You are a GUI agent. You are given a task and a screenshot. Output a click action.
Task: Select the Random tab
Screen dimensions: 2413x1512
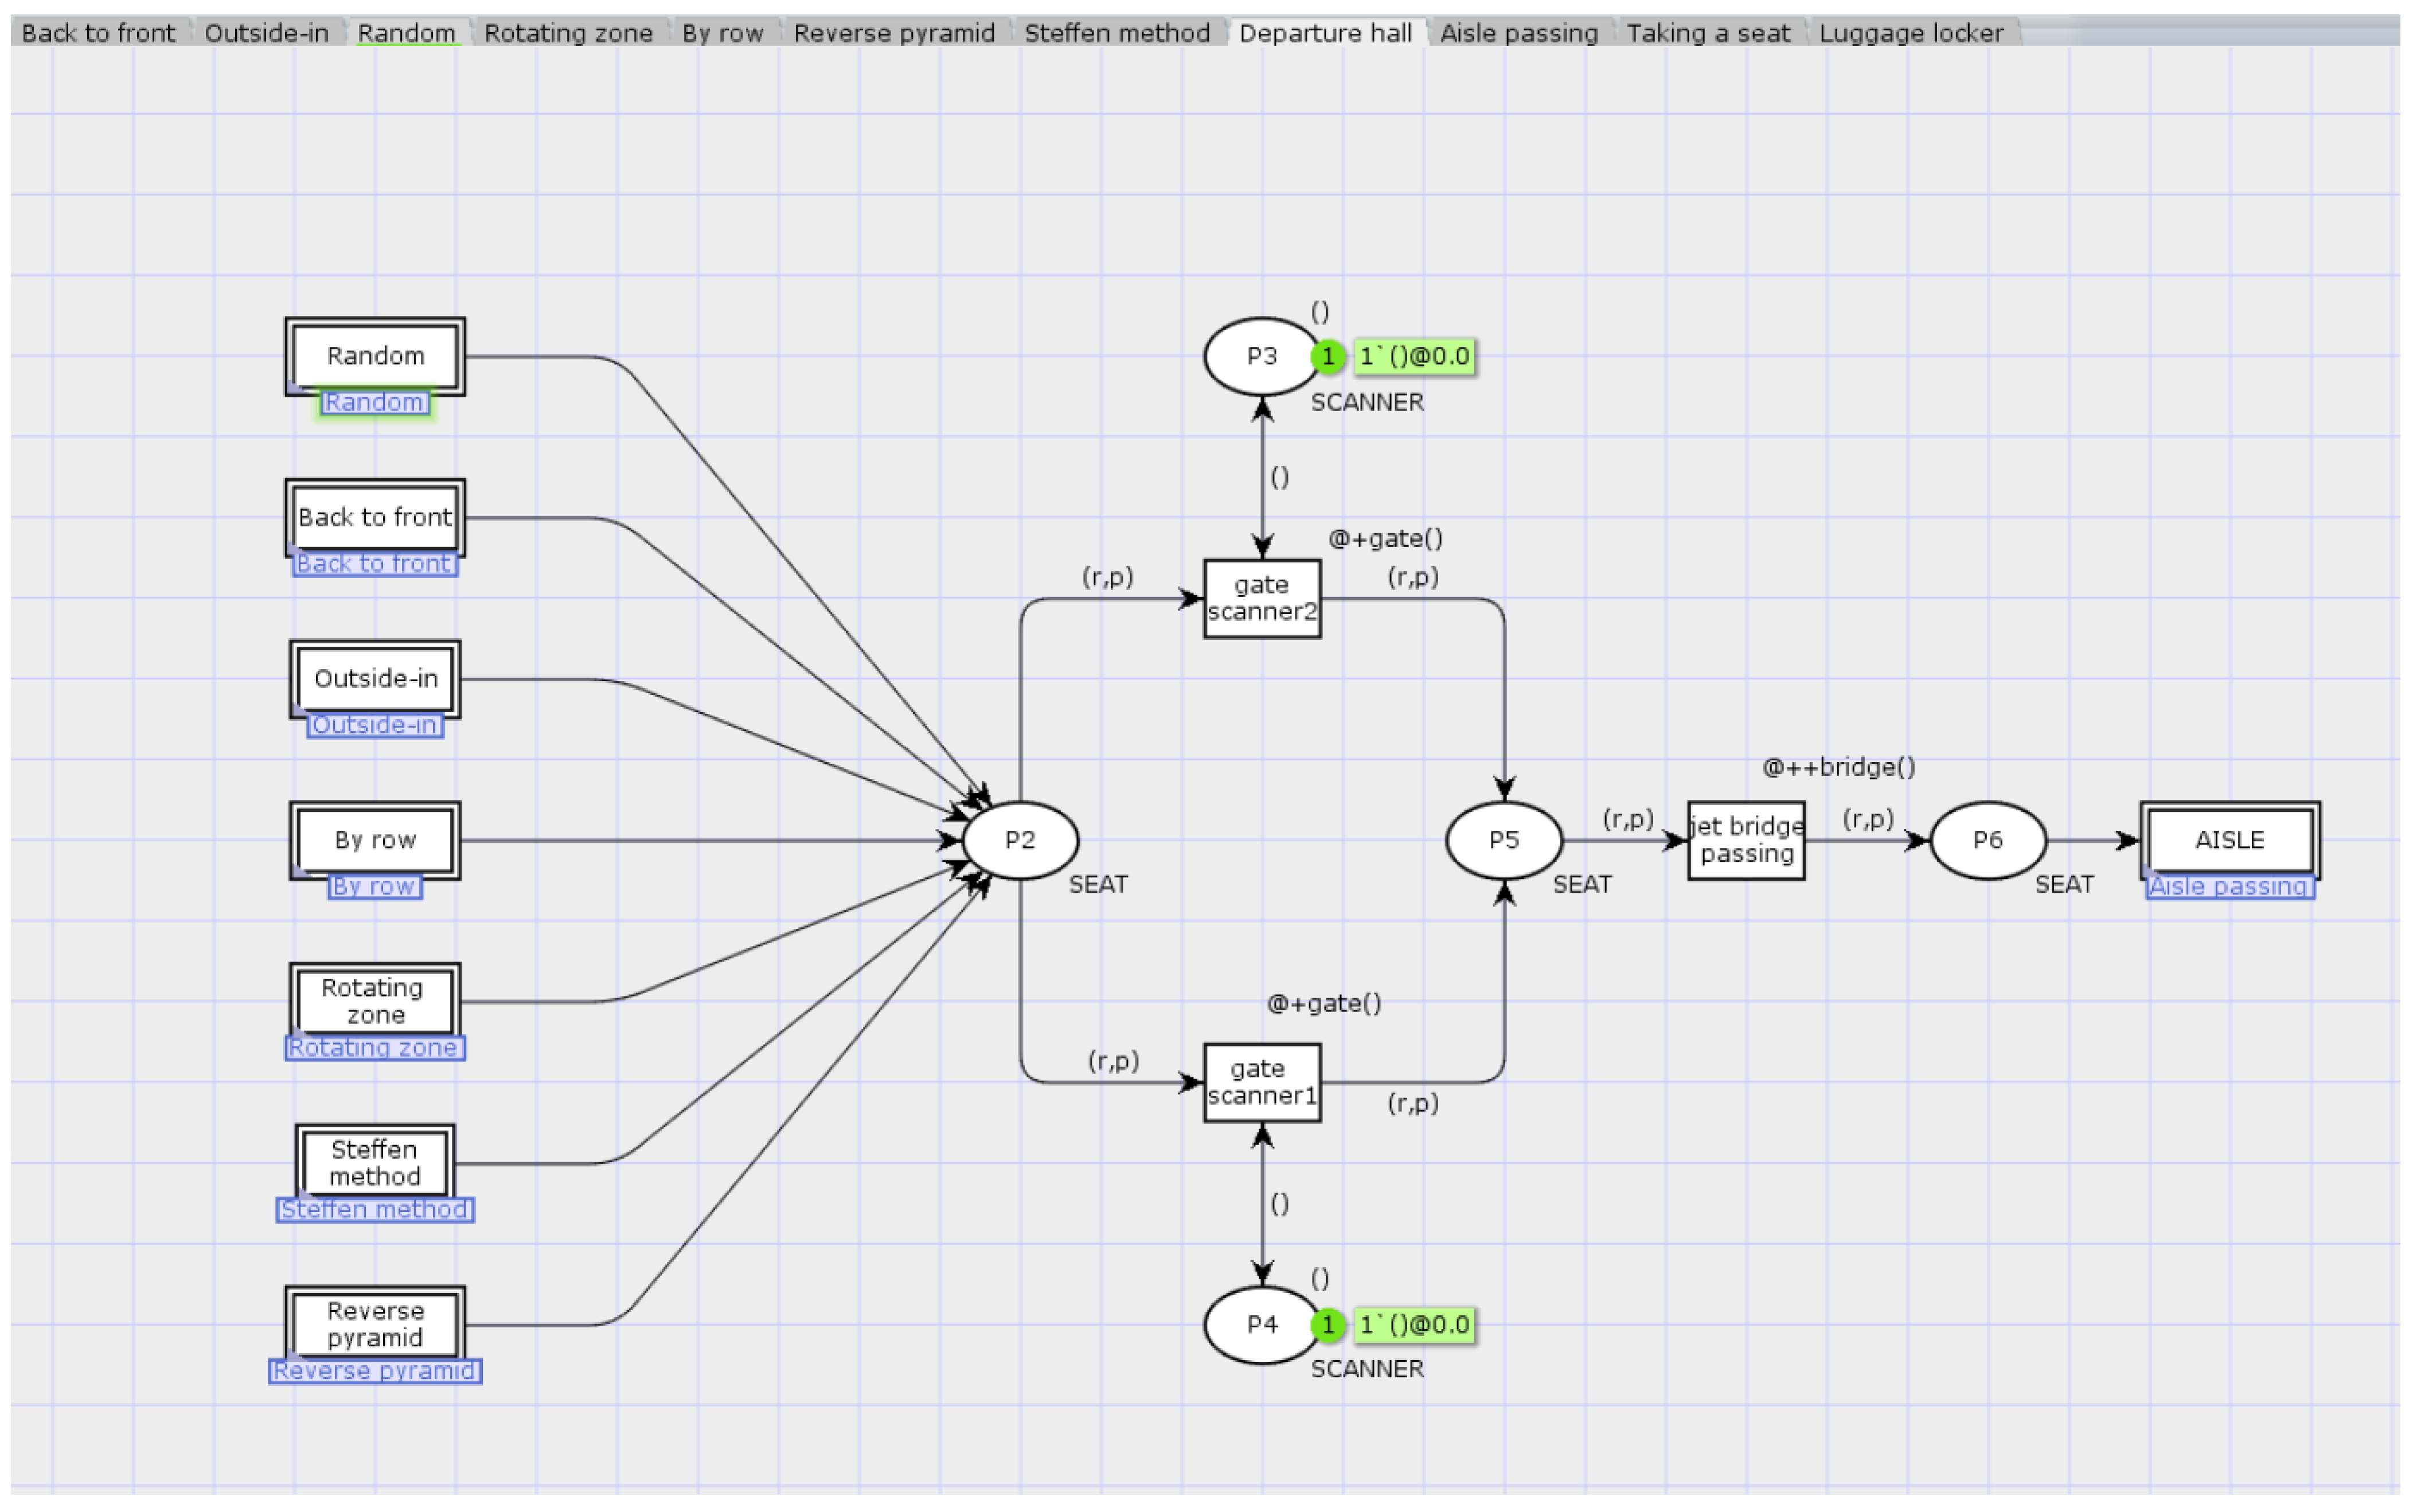[x=406, y=32]
